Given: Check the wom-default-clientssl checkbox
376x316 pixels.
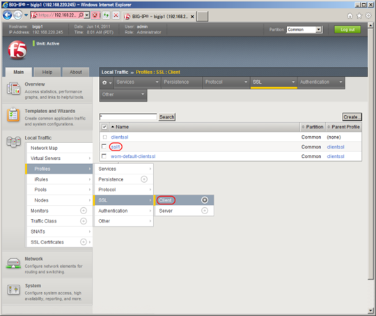Looking at the screenshot, I should pyautogui.click(x=104, y=156).
